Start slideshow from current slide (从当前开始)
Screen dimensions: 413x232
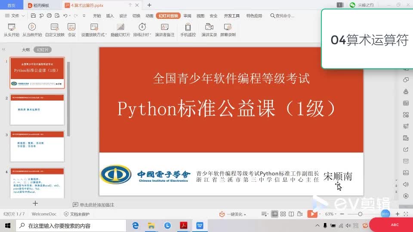[x=32, y=30]
